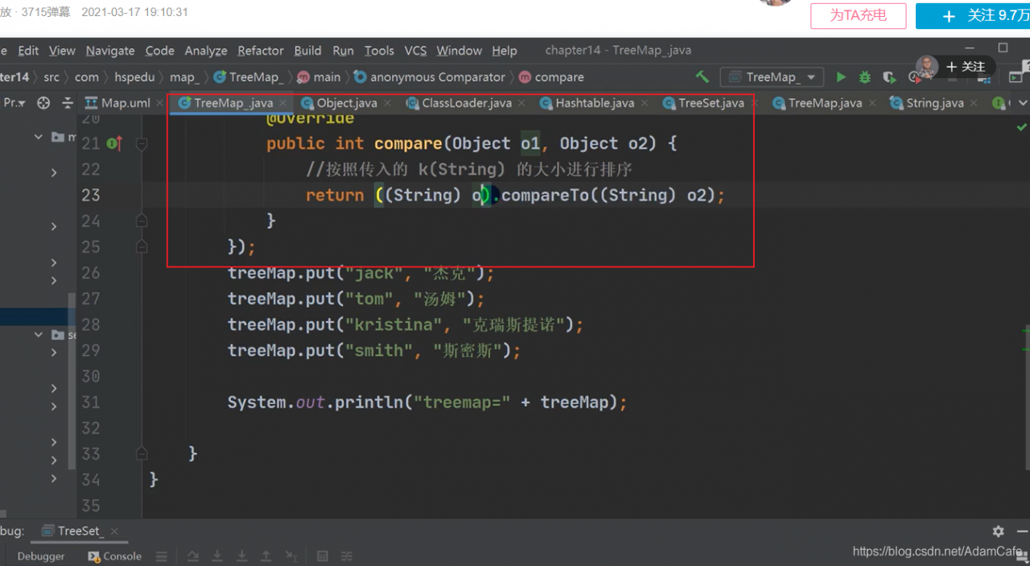Open the Build menu
Viewport: 1030px width, 566px height.
[307, 50]
